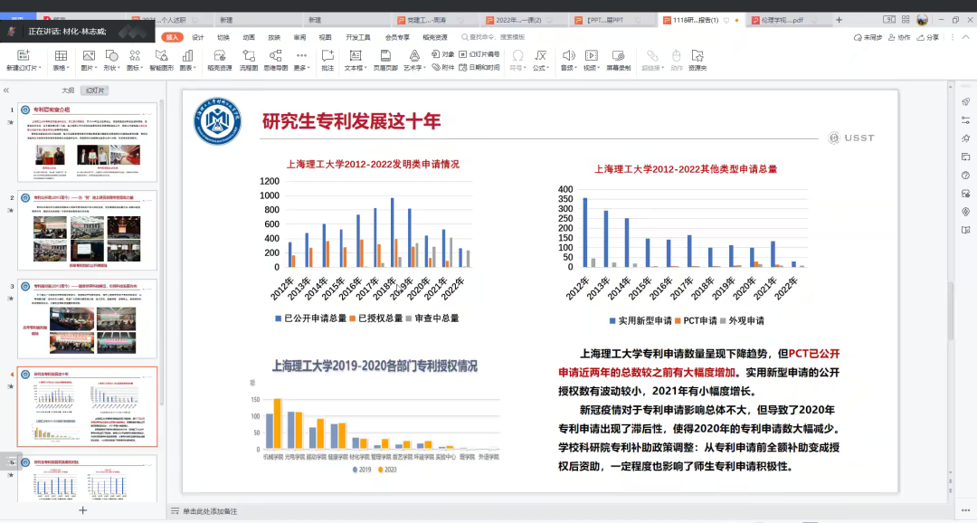Open the 形状 dropdown arrow

pos(119,68)
